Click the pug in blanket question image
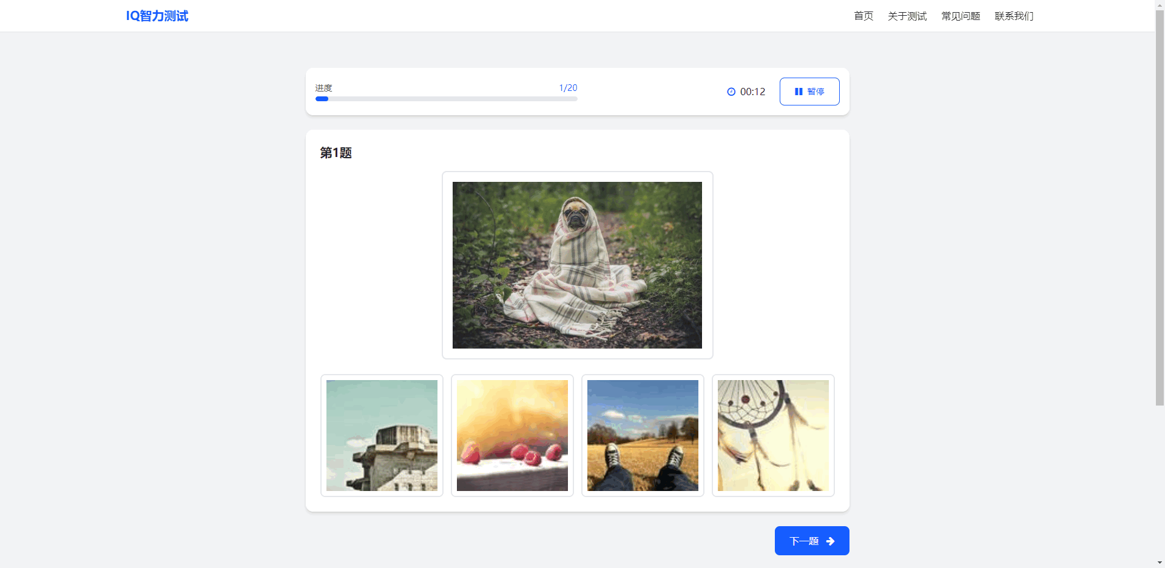The width and height of the screenshot is (1165, 568). (x=577, y=265)
